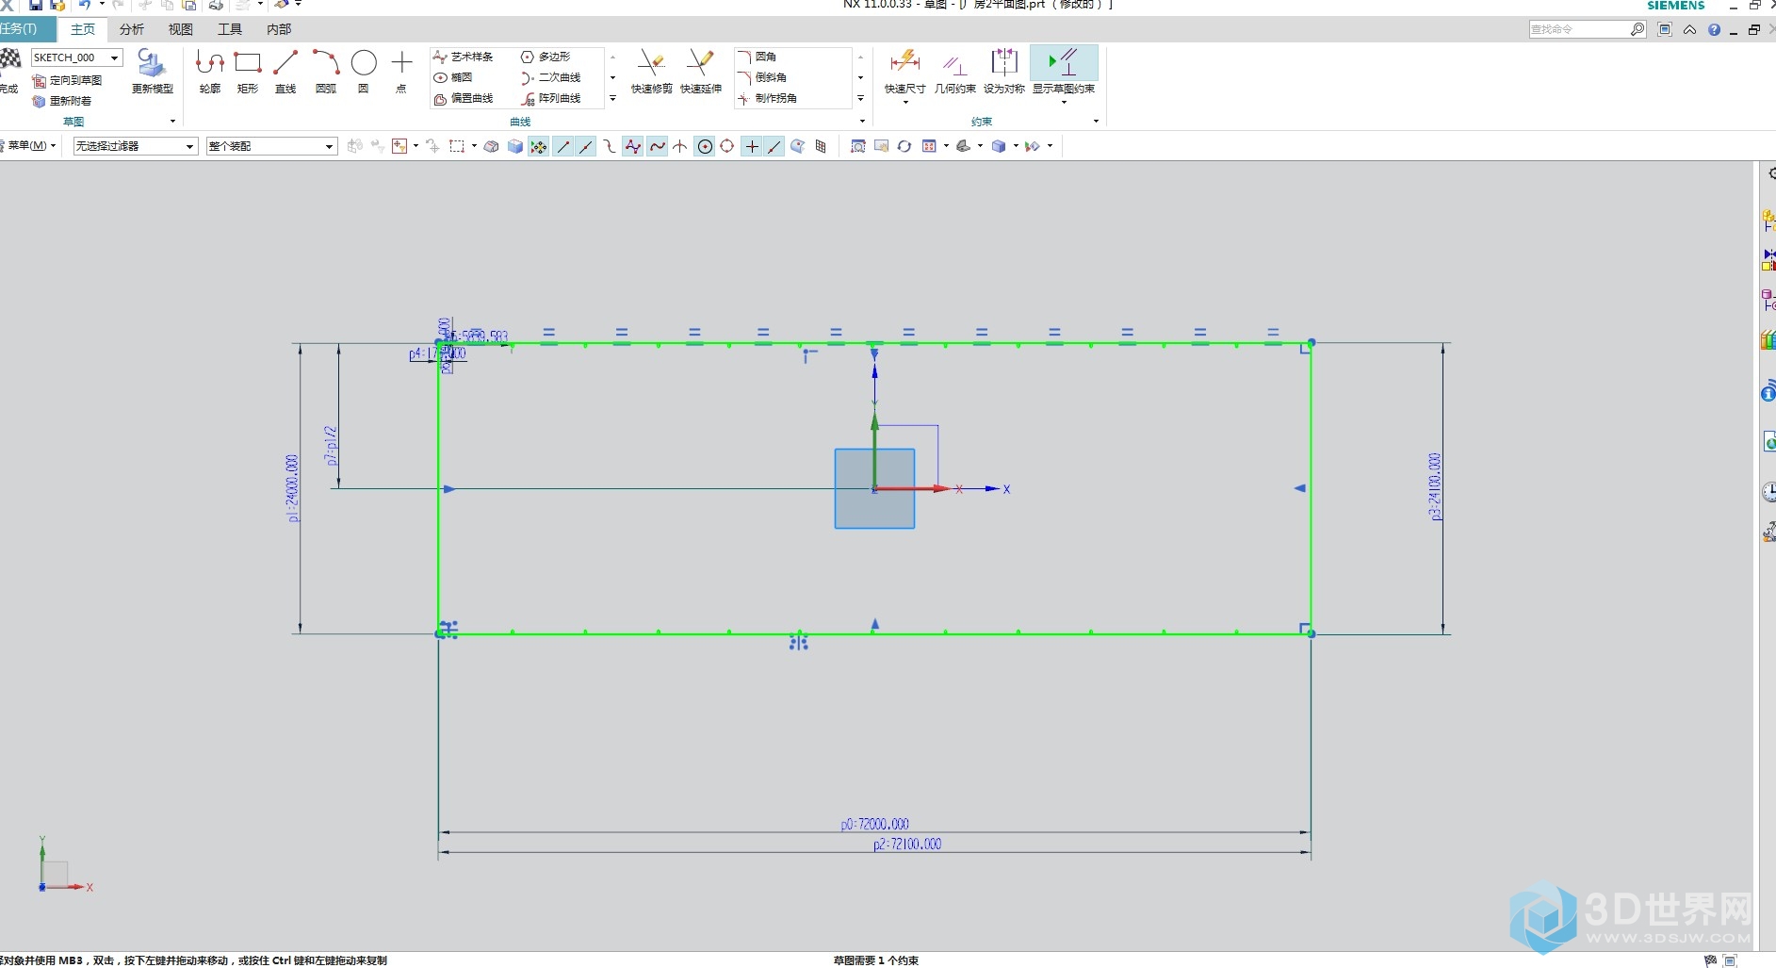Click the rectangle selection method icon
Image resolution: width=1776 pixels, height=968 pixels.
tap(457, 146)
